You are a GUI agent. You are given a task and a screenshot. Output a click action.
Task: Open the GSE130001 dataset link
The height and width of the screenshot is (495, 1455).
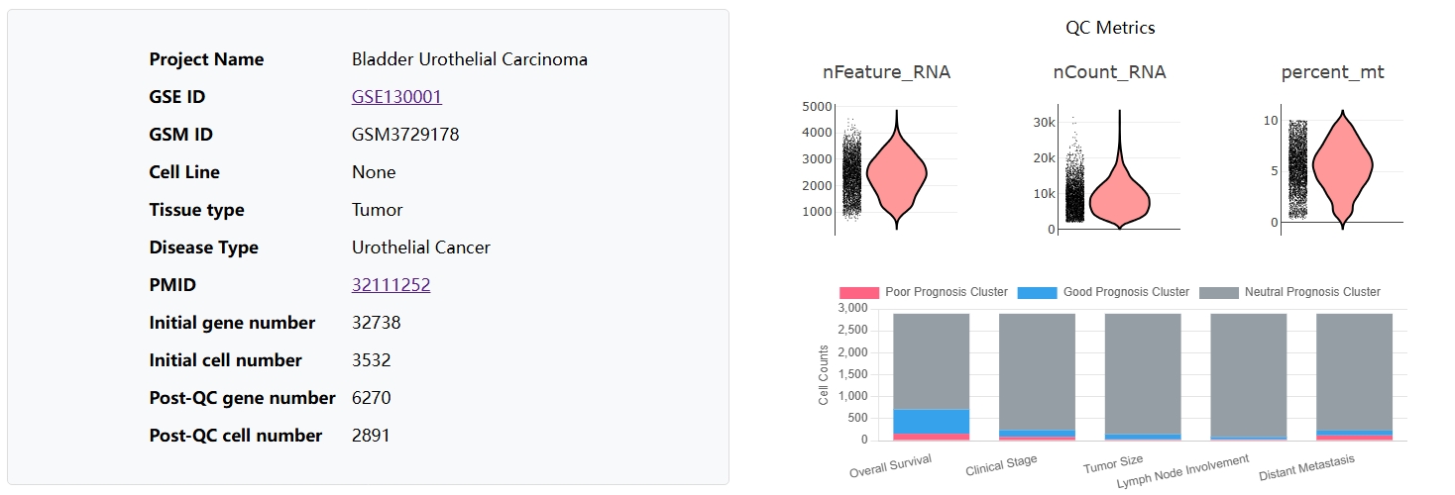point(396,97)
